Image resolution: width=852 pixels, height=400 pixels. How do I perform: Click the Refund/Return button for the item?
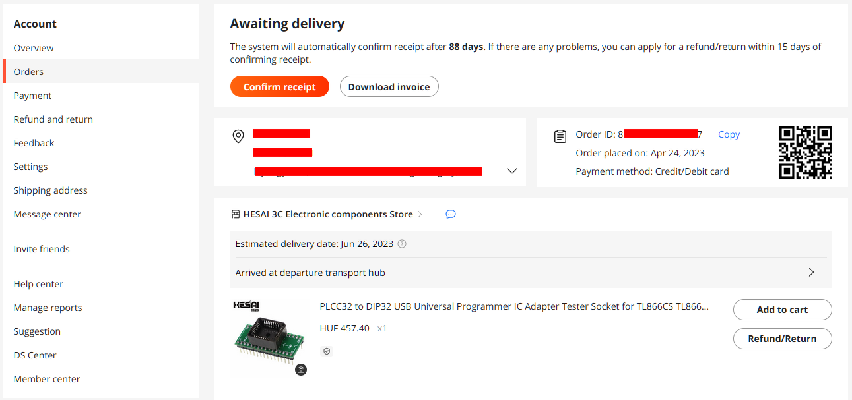coord(782,339)
